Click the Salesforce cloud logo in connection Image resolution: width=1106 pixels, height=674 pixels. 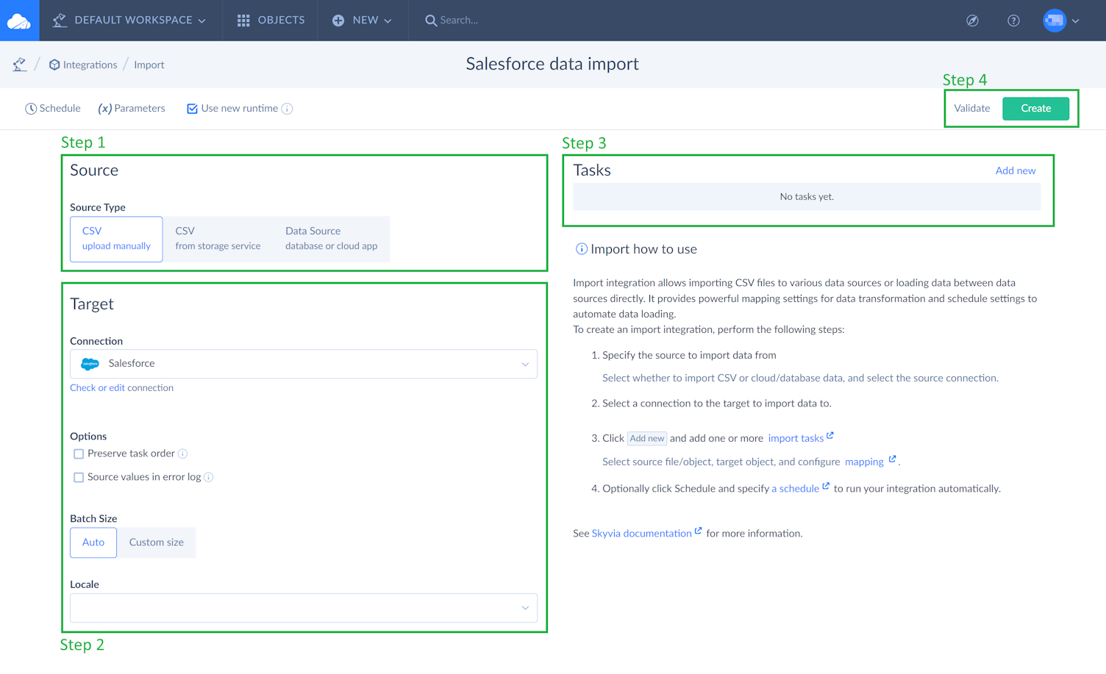coord(90,364)
